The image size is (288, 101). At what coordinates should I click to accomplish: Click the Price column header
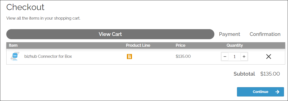(180, 45)
